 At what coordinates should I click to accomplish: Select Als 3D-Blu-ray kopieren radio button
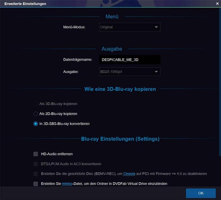pos(35,104)
